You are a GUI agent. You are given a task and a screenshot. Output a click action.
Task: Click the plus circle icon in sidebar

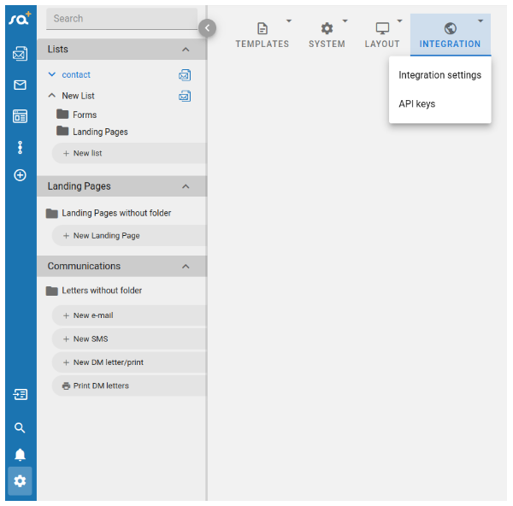pos(20,175)
